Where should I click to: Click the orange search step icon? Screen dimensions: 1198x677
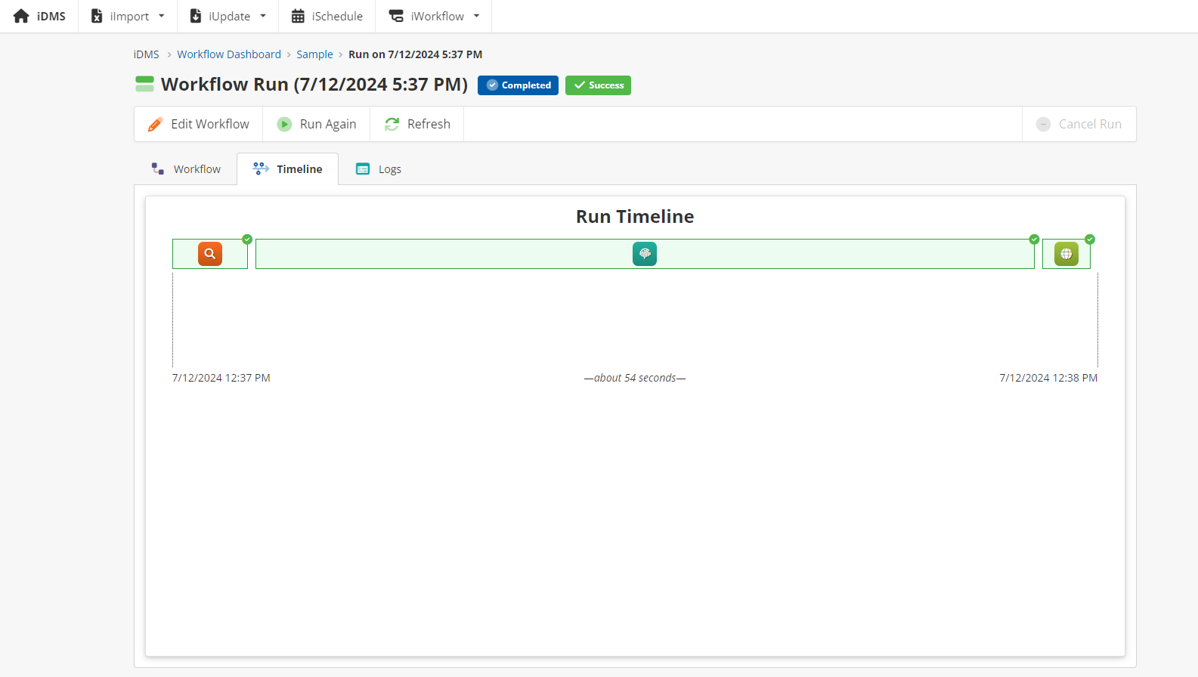[x=210, y=254]
